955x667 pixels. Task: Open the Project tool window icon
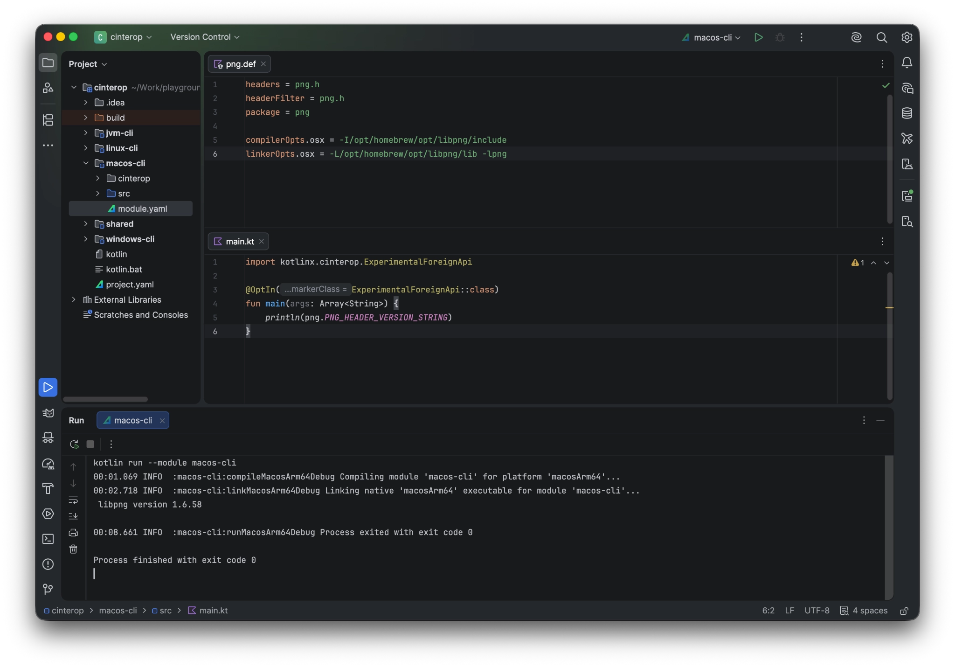coord(48,63)
